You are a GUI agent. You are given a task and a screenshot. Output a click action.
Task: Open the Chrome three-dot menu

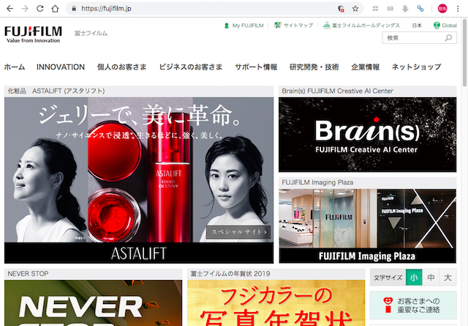pyautogui.click(x=458, y=9)
